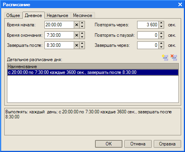
Task: Clear the Время начала field
Action: [x=76, y=25]
